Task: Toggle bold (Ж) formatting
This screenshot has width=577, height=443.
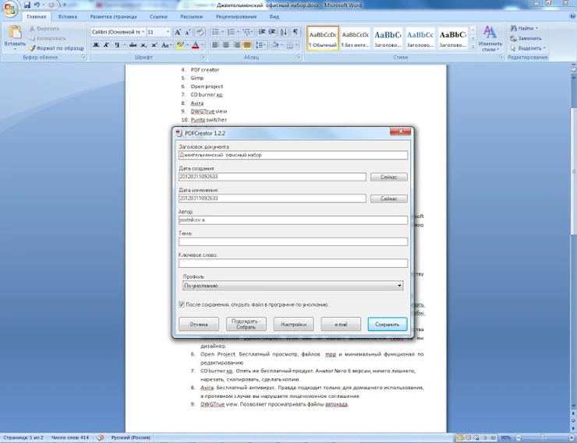Action: click(x=96, y=45)
